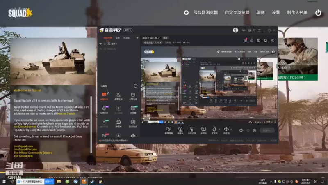328x185 pixels.
Task: Click the lock icon in stream header
Action: pos(252,40)
